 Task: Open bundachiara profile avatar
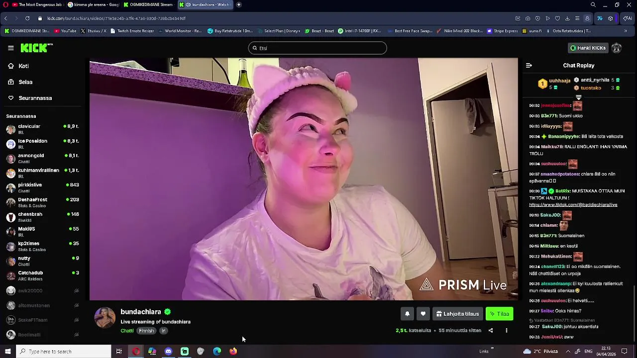coord(105,318)
